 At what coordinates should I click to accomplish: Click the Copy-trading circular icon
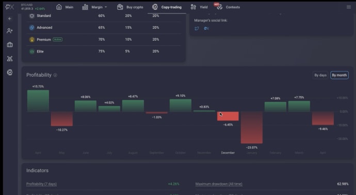pyautogui.click(x=155, y=7)
